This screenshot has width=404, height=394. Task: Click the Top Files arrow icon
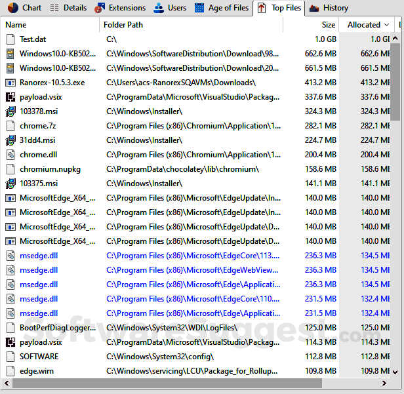click(262, 8)
